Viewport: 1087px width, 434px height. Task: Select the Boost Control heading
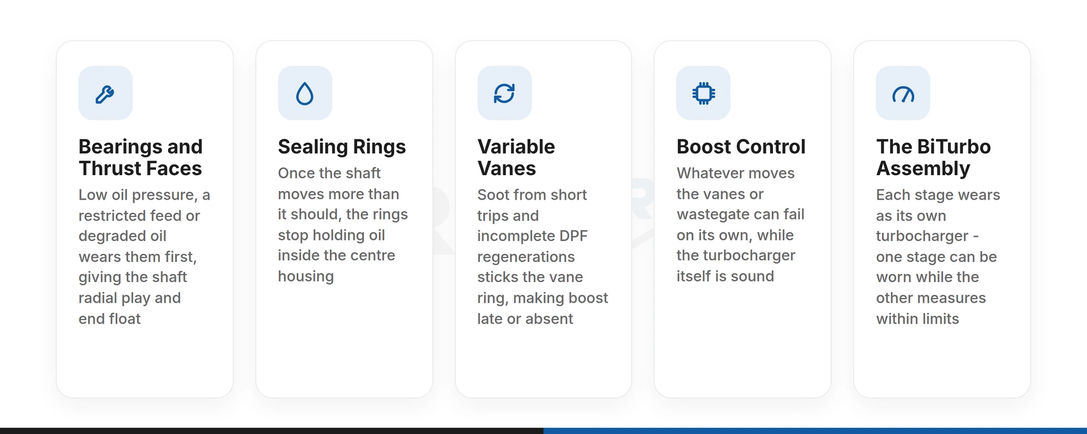[741, 146]
